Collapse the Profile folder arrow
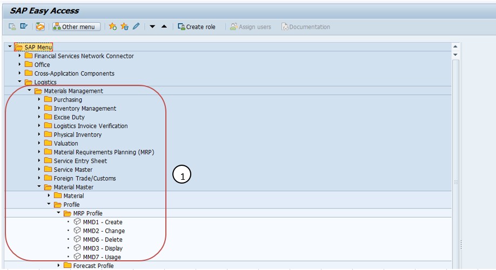Image resolution: width=496 pixels, height=270 pixels. coord(49,204)
